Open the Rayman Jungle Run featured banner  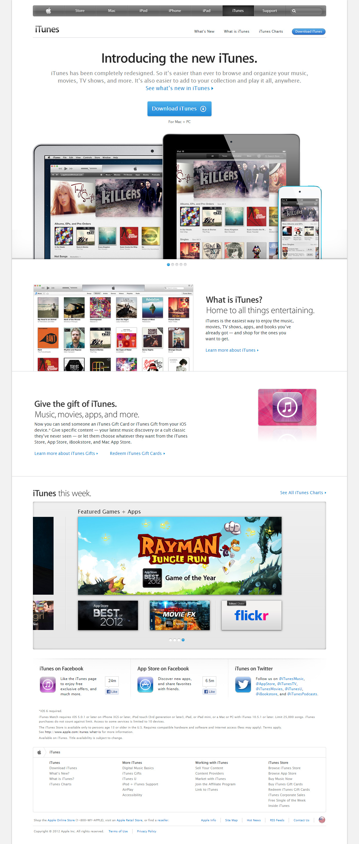[x=180, y=556]
